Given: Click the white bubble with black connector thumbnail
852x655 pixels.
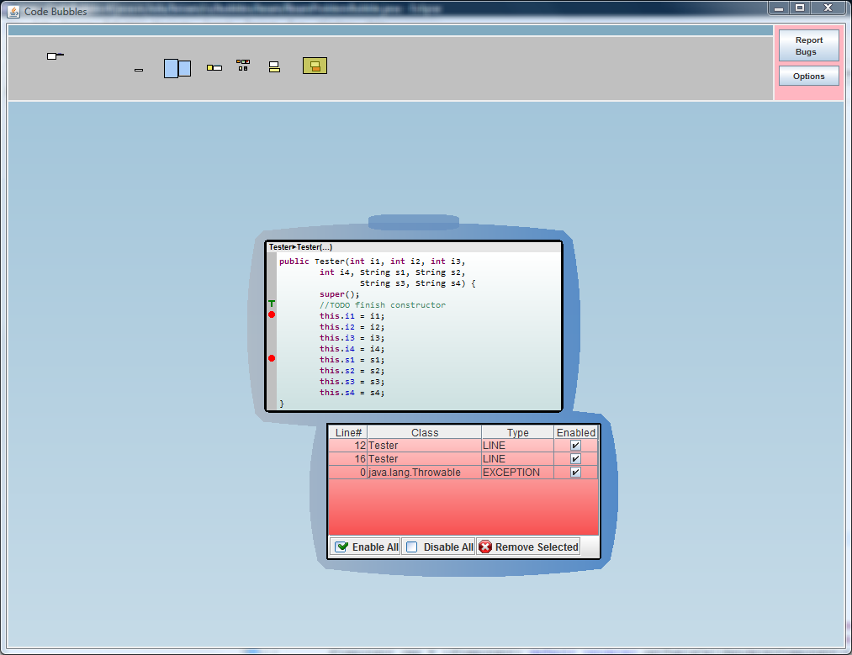Looking at the screenshot, I should pyautogui.click(x=56, y=55).
